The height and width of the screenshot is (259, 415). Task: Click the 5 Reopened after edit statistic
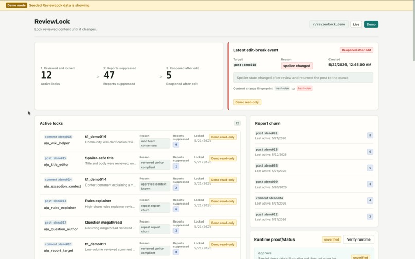169,75
